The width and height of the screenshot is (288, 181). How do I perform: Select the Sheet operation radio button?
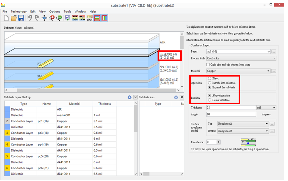coord(209,78)
